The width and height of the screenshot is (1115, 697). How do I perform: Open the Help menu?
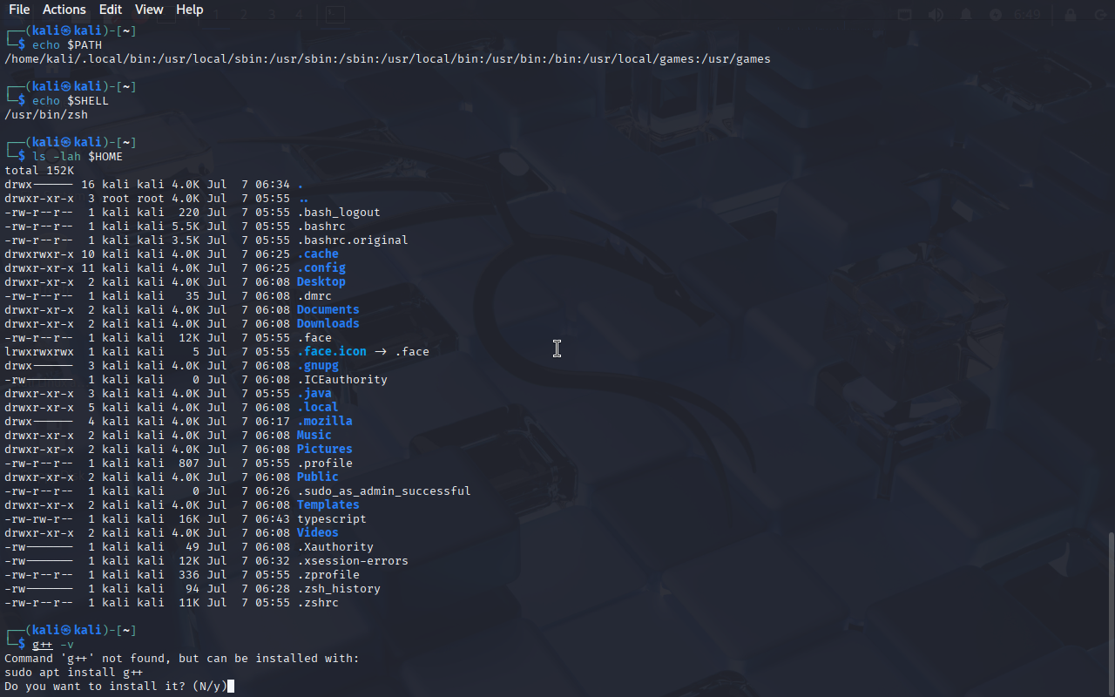coord(190,10)
